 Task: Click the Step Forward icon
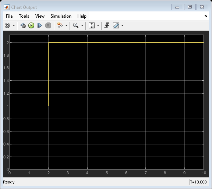click(40, 25)
